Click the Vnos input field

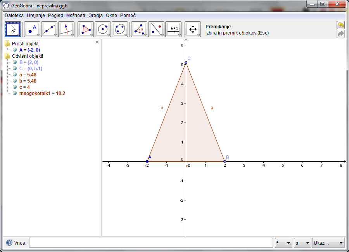coord(151,243)
